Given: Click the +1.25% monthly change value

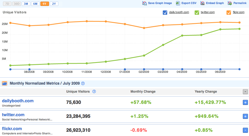Looking at the screenshot, I should [139, 116].
